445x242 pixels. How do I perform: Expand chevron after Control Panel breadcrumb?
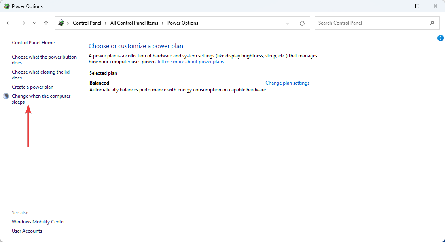pyautogui.click(x=106, y=23)
